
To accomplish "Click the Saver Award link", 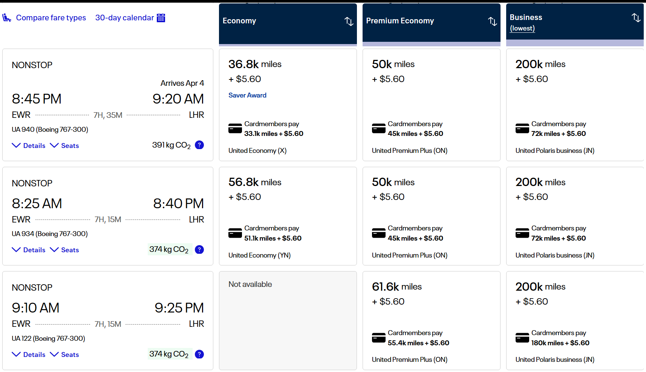I will coord(247,95).
